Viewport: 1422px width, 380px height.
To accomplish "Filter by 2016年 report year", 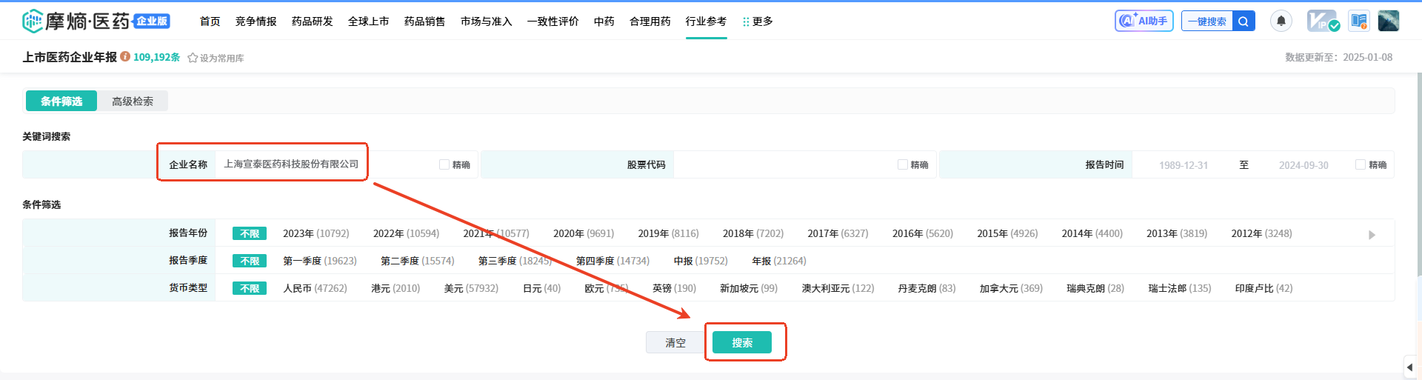I will 923,233.
